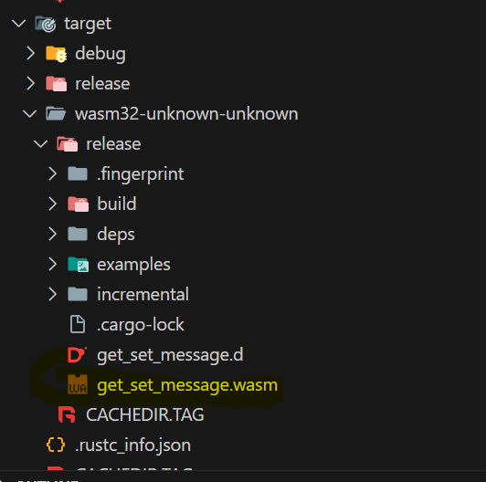
Task: Collapse the nested release folder under wasm32
Action: click(x=41, y=143)
